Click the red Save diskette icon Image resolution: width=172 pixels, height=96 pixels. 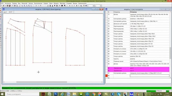click(x=10, y=6)
